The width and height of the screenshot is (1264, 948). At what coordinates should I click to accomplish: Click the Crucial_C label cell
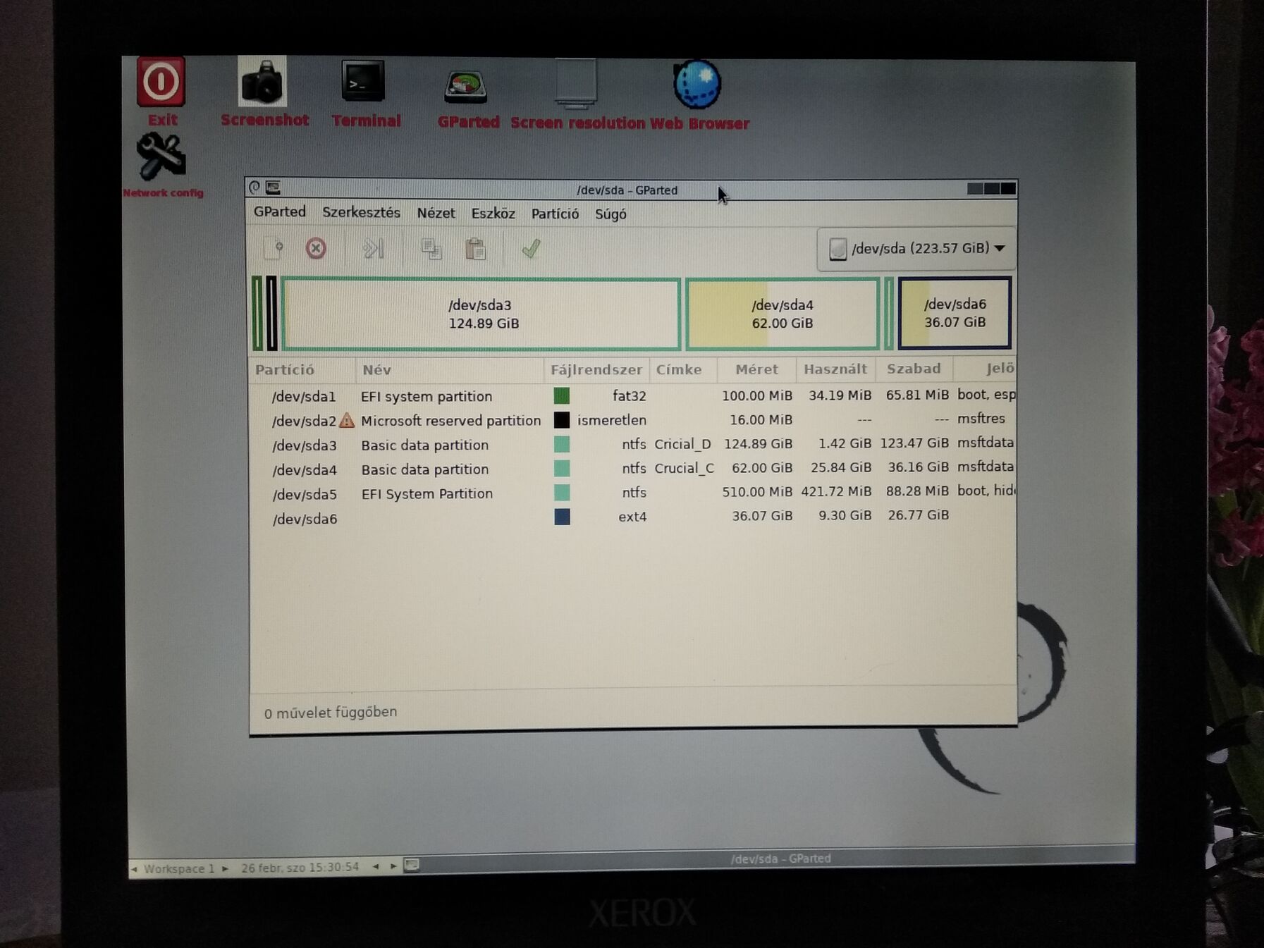[x=684, y=468]
